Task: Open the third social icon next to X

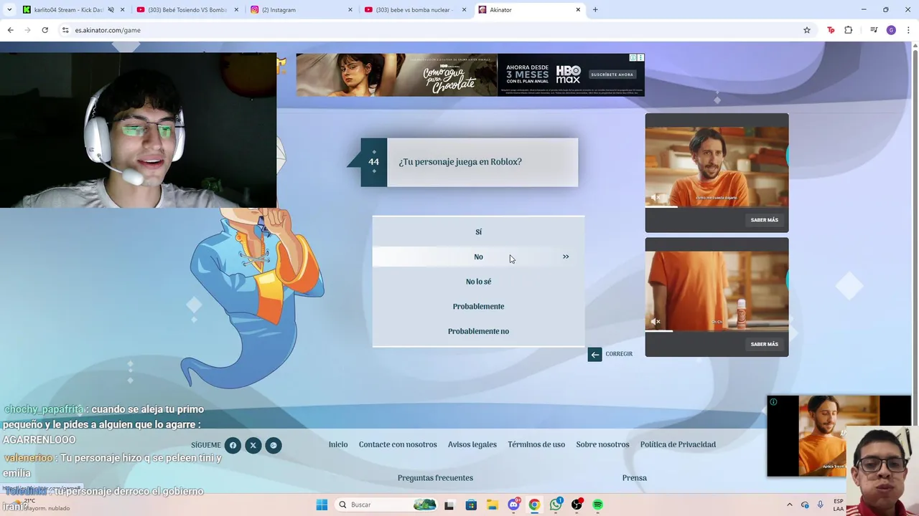Action: (x=273, y=445)
